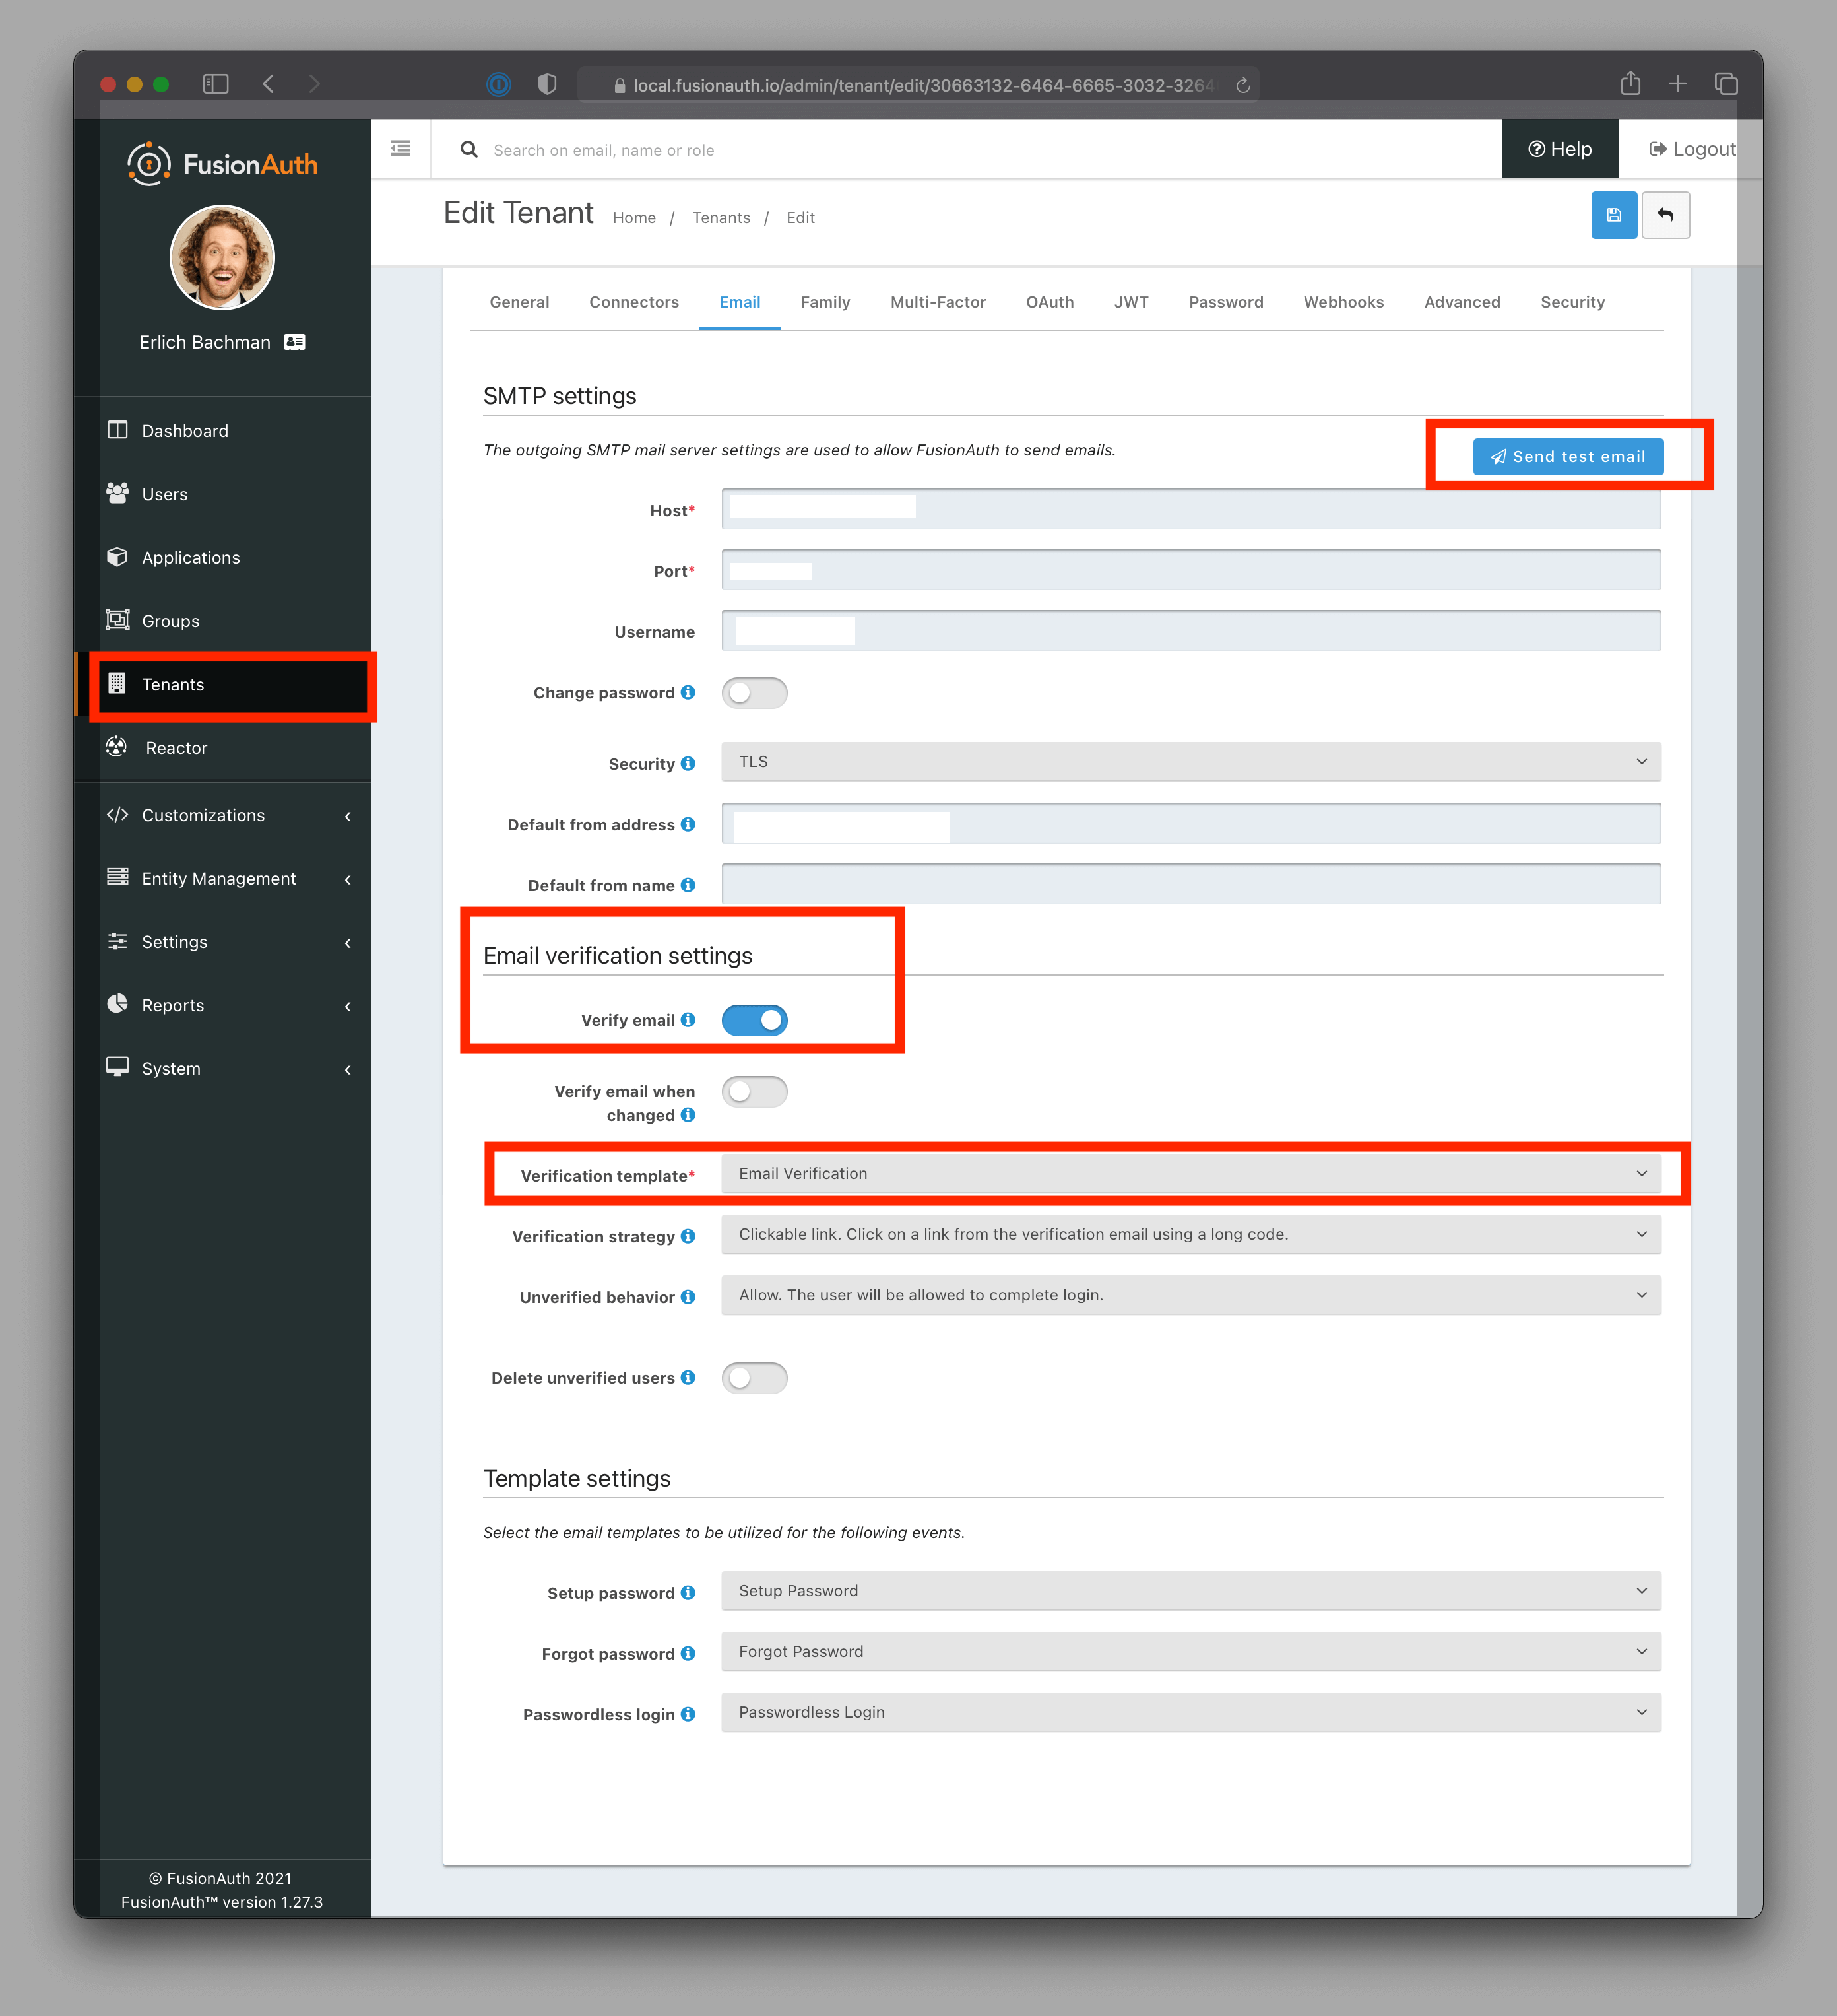Image resolution: width=1837 pixels, height=2016 pixels.
Task: Click info icon beside Delete unverified users
Action: coord(688,1378)
